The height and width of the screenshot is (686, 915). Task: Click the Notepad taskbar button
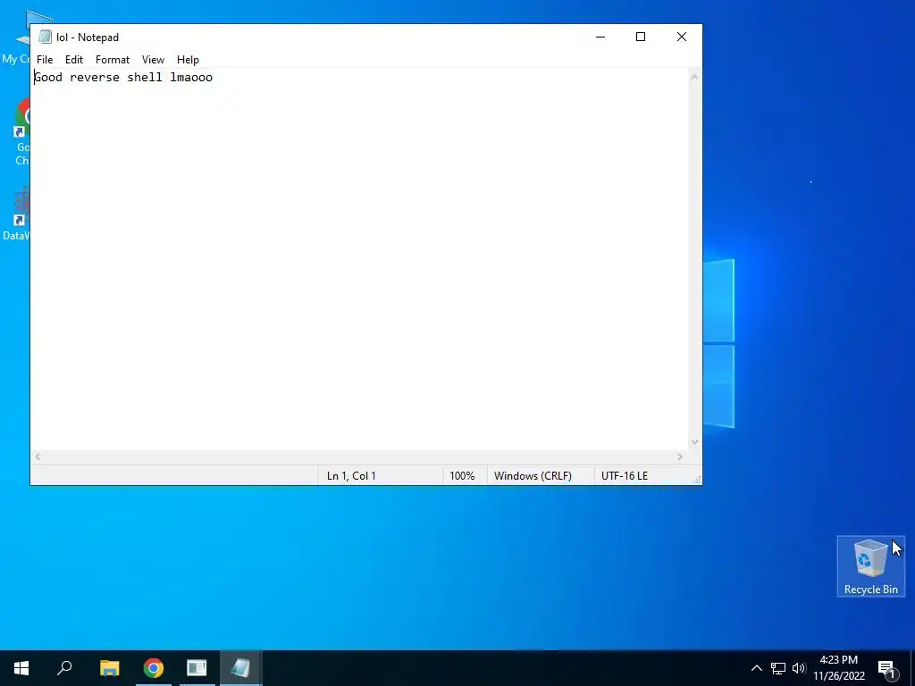tap(240, 668)
